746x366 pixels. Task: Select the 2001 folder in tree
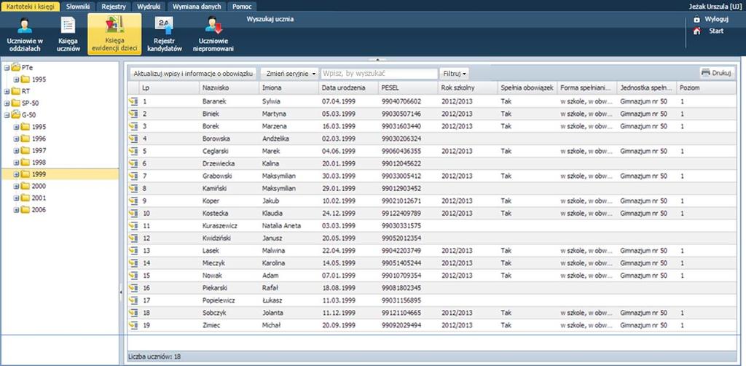[x=39, y=198]
